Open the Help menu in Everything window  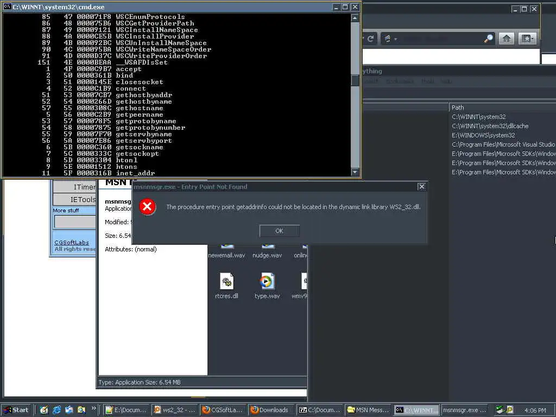tap(446, 81)
